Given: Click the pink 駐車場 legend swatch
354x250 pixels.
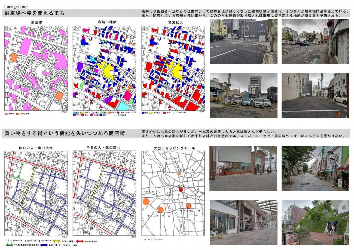Looking at the screenshot, I should point(7,113).
